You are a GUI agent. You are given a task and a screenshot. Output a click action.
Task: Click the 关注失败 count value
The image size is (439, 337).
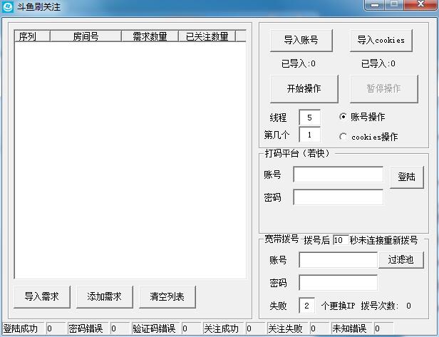click(320, 328)
